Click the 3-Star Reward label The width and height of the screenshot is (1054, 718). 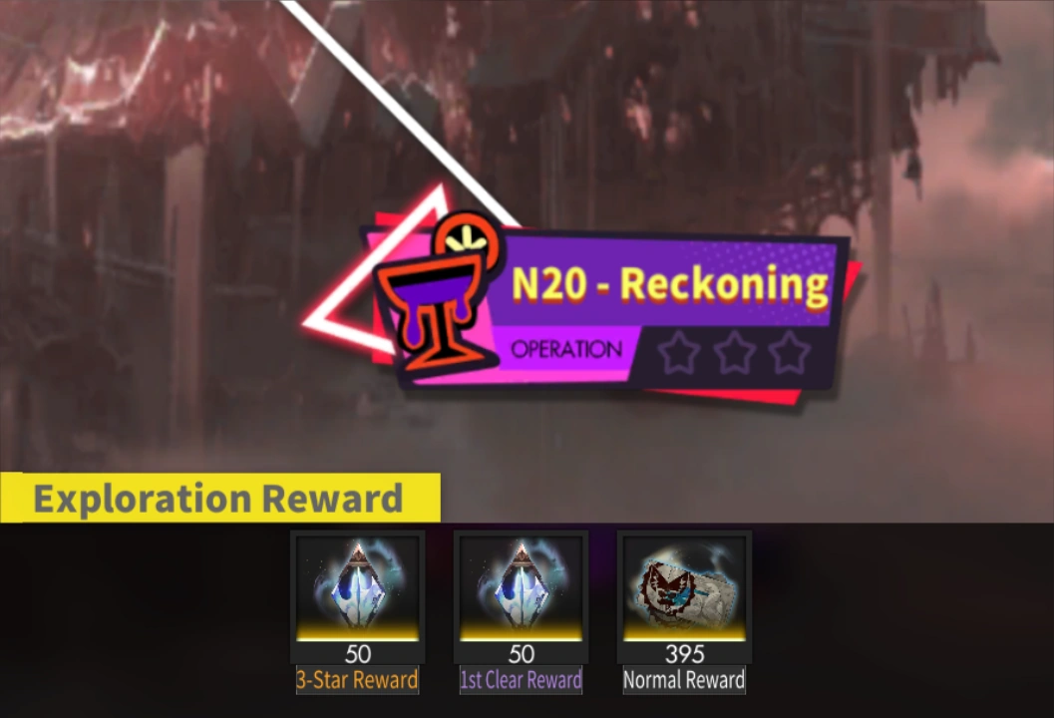(358, 680)
